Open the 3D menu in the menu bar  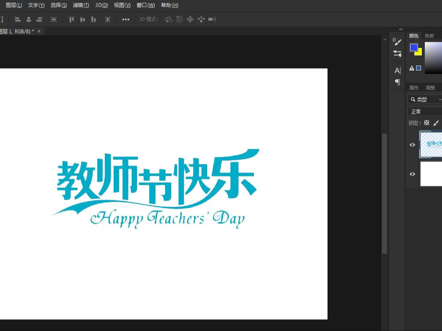click(102, 5)
